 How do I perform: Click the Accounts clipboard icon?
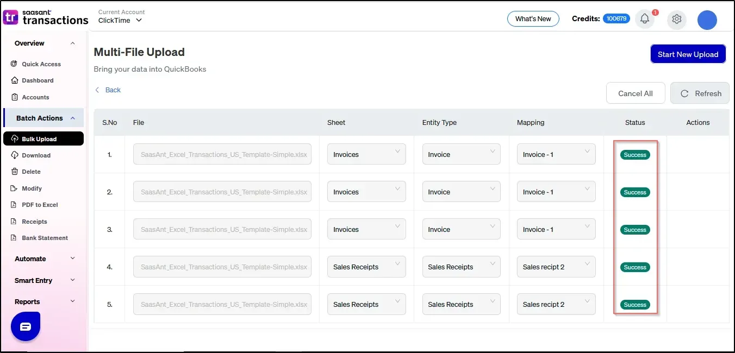pos(15,97)
